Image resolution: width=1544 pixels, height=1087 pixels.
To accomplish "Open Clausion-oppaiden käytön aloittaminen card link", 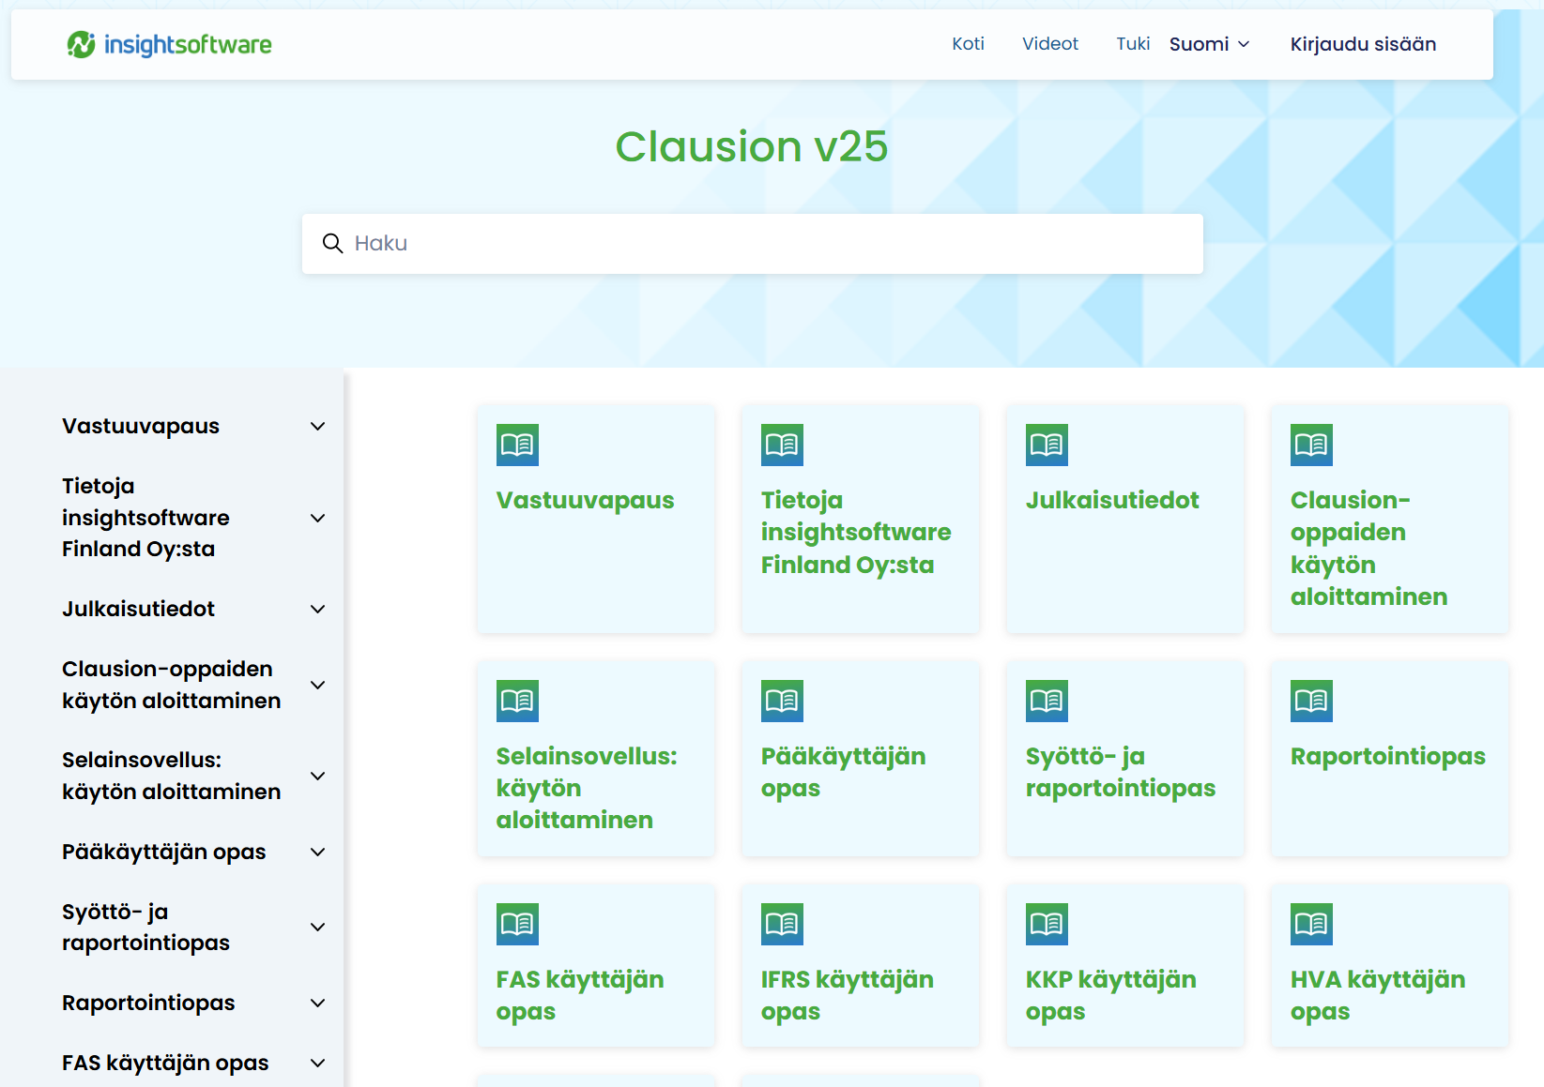I will (1368, 549).
